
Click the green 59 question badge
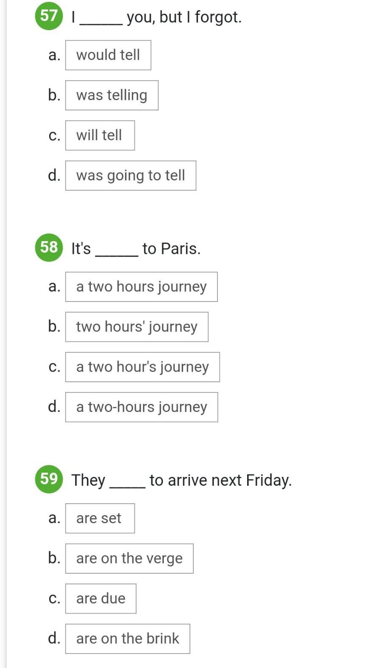tap(49, 479)
